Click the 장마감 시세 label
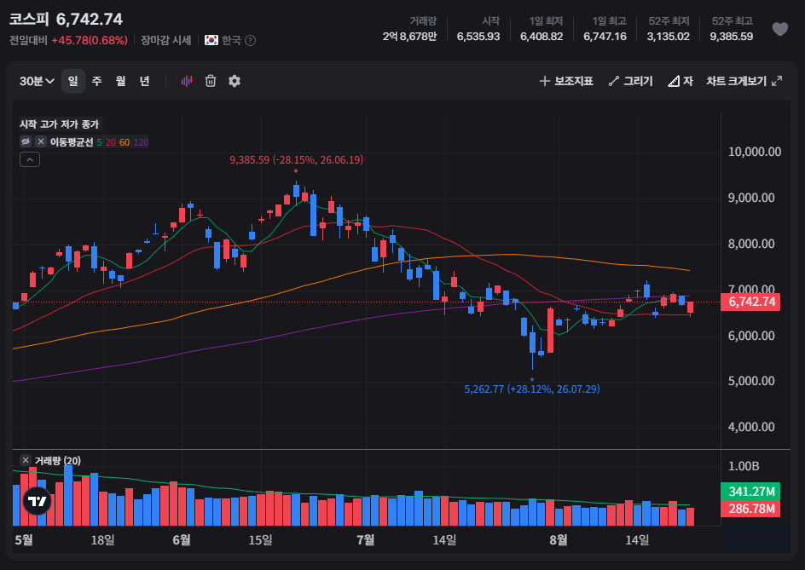The image size is (805, 570). tap(165, 40)
